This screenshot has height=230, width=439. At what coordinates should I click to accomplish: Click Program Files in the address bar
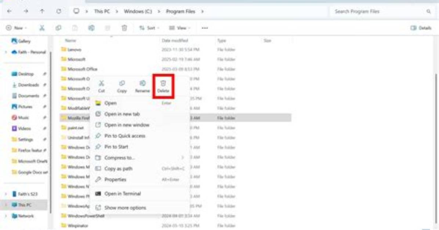click(180, 11)
